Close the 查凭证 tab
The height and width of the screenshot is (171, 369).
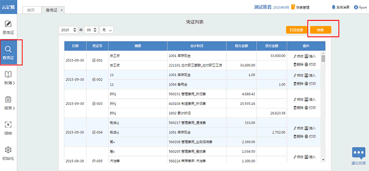coord(61,10)
